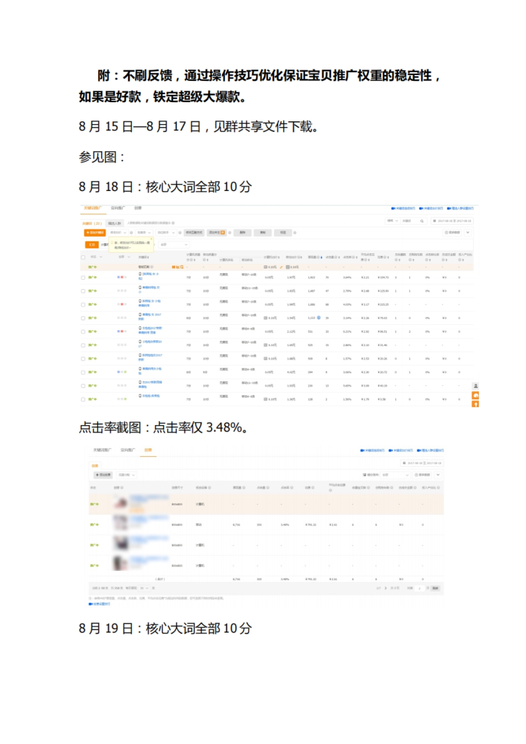Click the ¥154.73 spend value

pos(383,277)
